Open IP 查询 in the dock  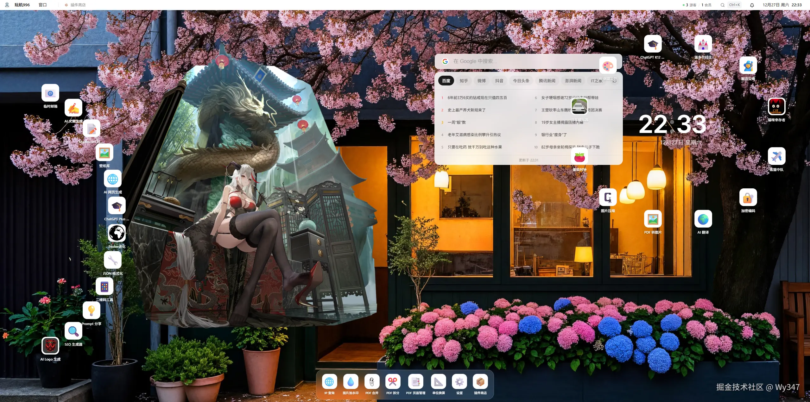[x=329, y=382]
